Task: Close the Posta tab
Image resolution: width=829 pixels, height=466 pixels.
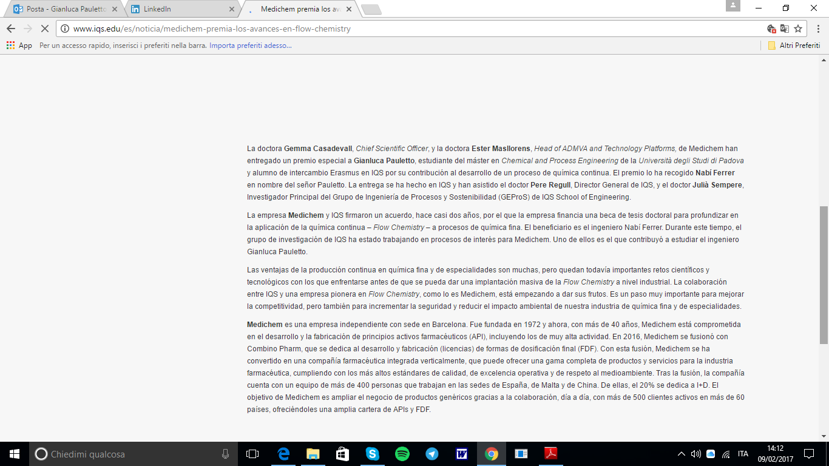Action: 114,9
